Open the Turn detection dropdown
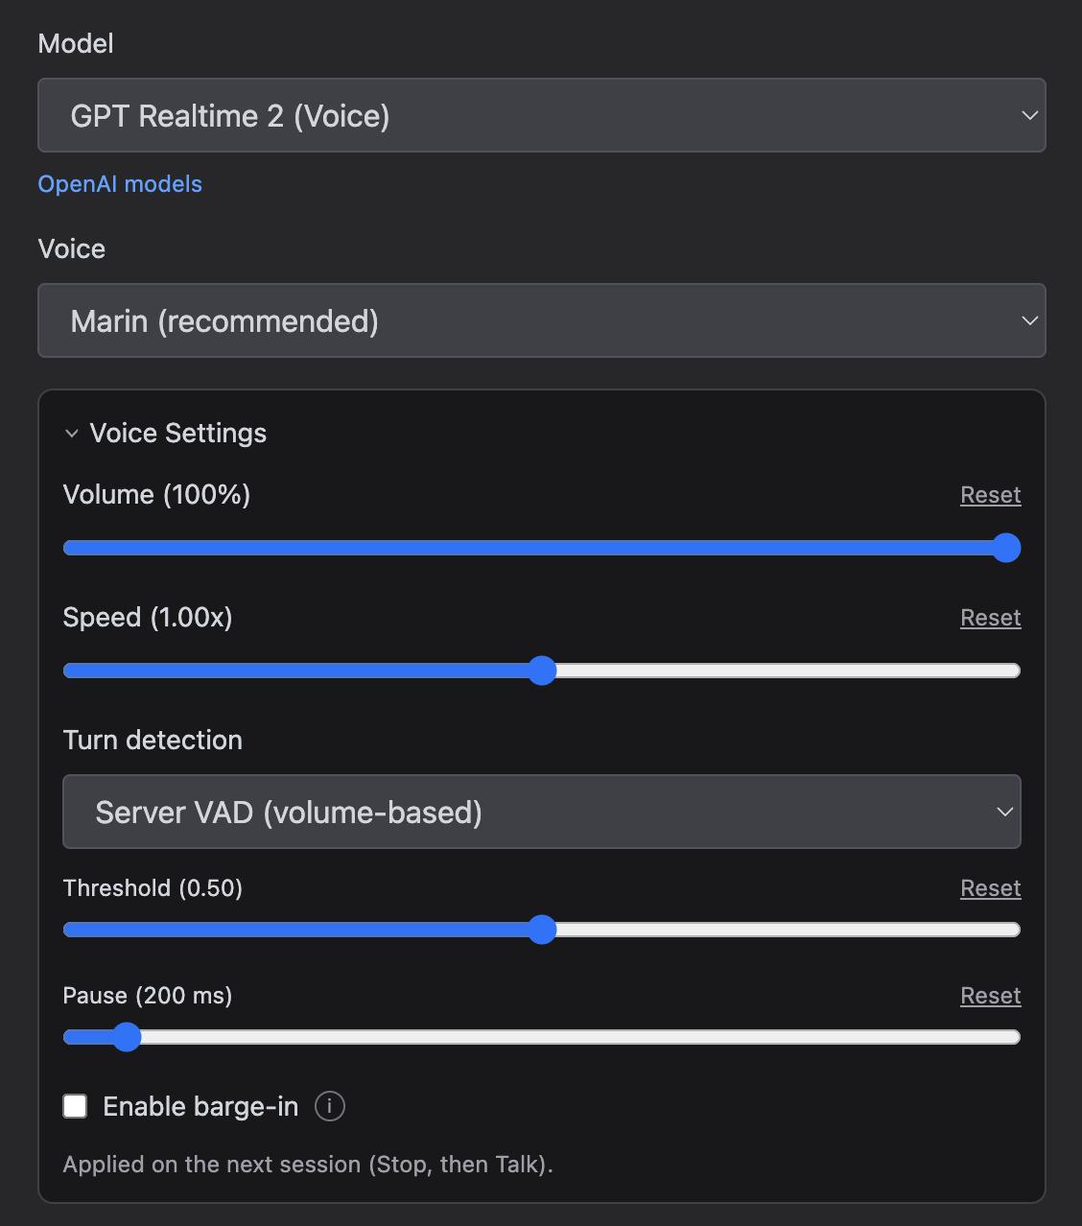1082x1226 pixels. [x=541, y=812]
